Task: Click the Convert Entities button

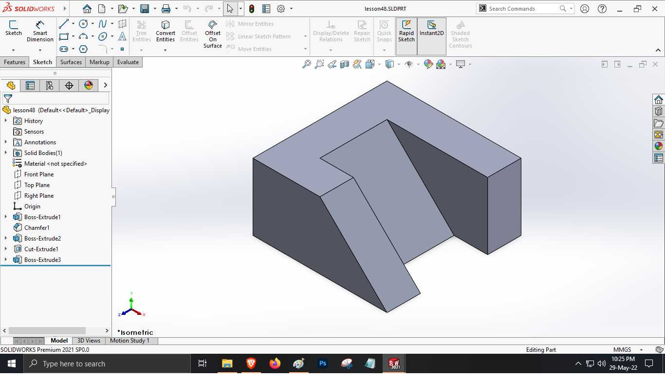Action: 166,31
